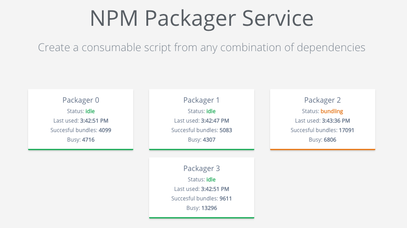
Task: Select the Packager 1 card title
Action: [201, 100]
